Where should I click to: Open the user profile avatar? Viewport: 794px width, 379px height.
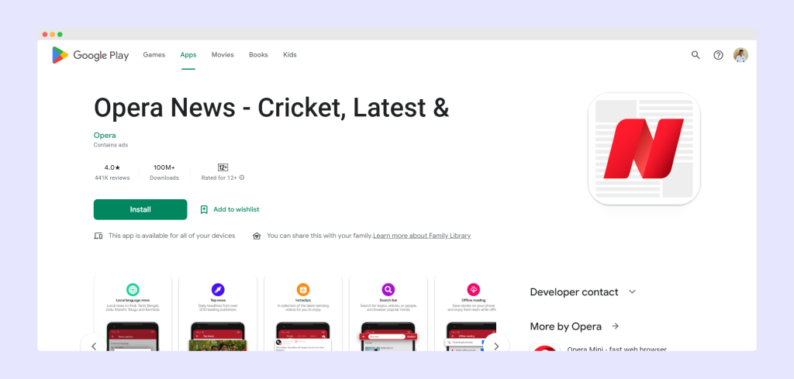pos(740,55)
